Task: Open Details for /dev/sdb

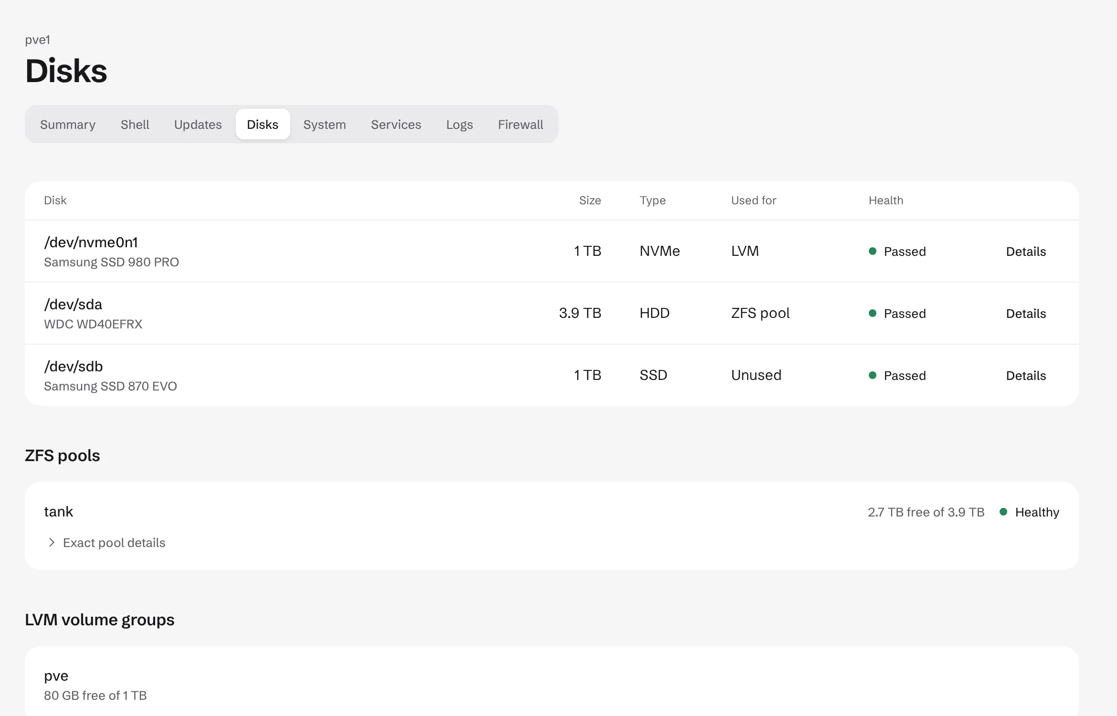Action: 1026,376
